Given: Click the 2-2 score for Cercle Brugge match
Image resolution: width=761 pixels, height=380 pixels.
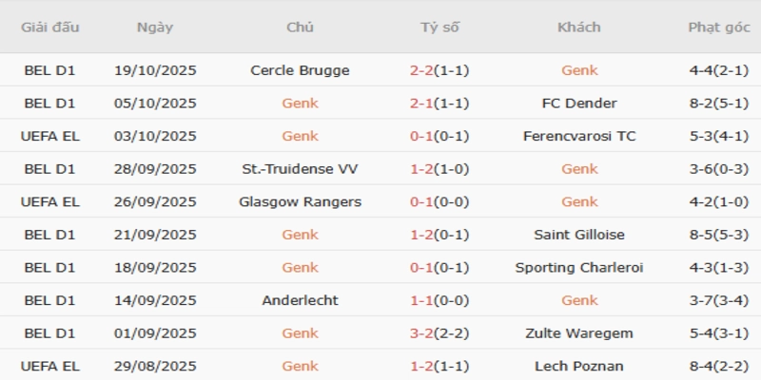Looking at the screenshot, I should click(x=421, y=70).
